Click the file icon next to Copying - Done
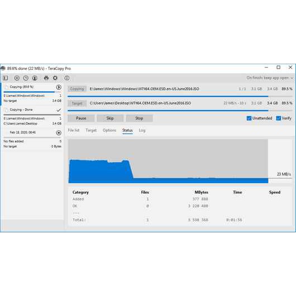 click(6, 110)
